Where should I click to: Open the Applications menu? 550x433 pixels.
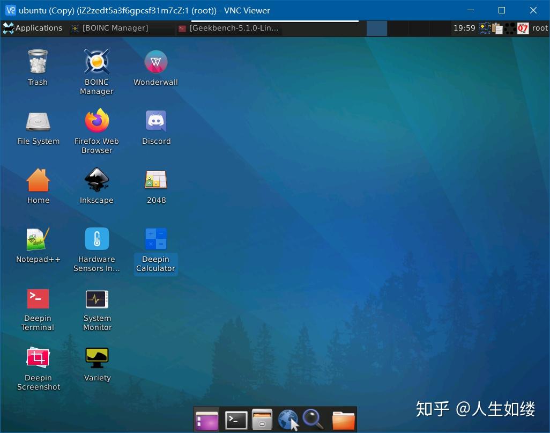pyautogui.click(x=32, y=28)
